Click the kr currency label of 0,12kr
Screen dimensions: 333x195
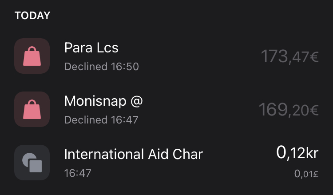312,153
